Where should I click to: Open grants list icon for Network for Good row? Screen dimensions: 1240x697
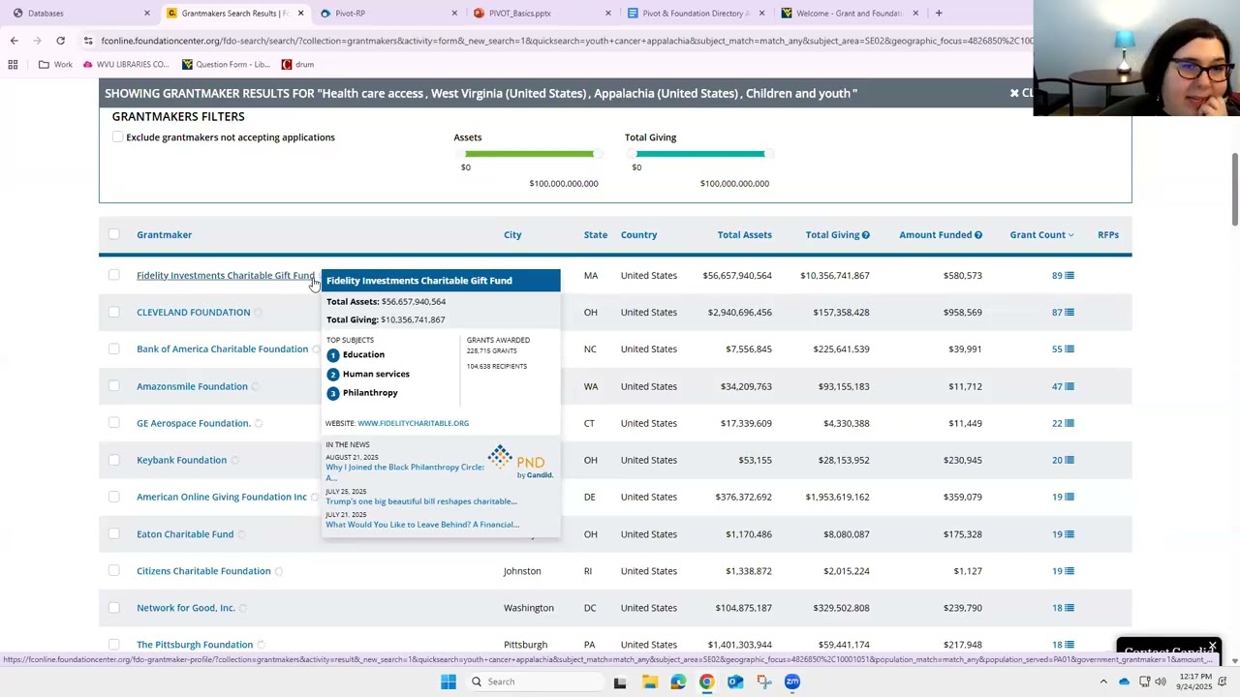tap(1069, 608)
